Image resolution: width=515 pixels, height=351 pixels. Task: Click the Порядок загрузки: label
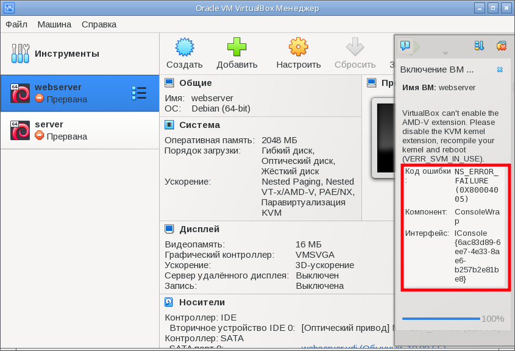[203, 151]
